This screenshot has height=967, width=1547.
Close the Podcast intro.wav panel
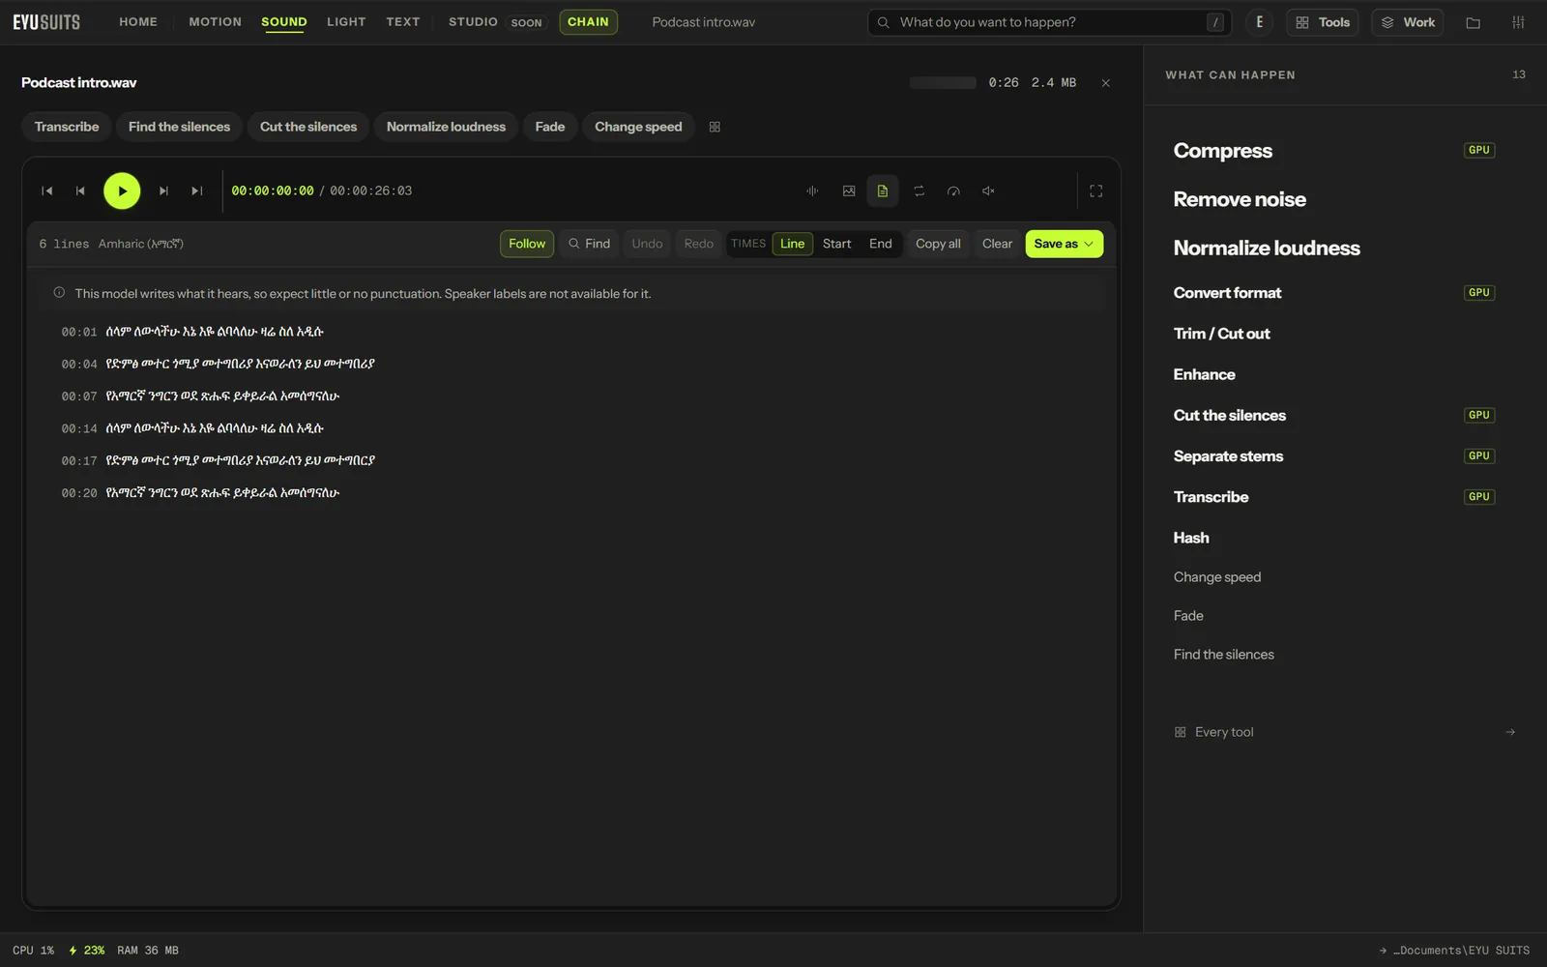pyautogui.click(x=1106, y=83)
